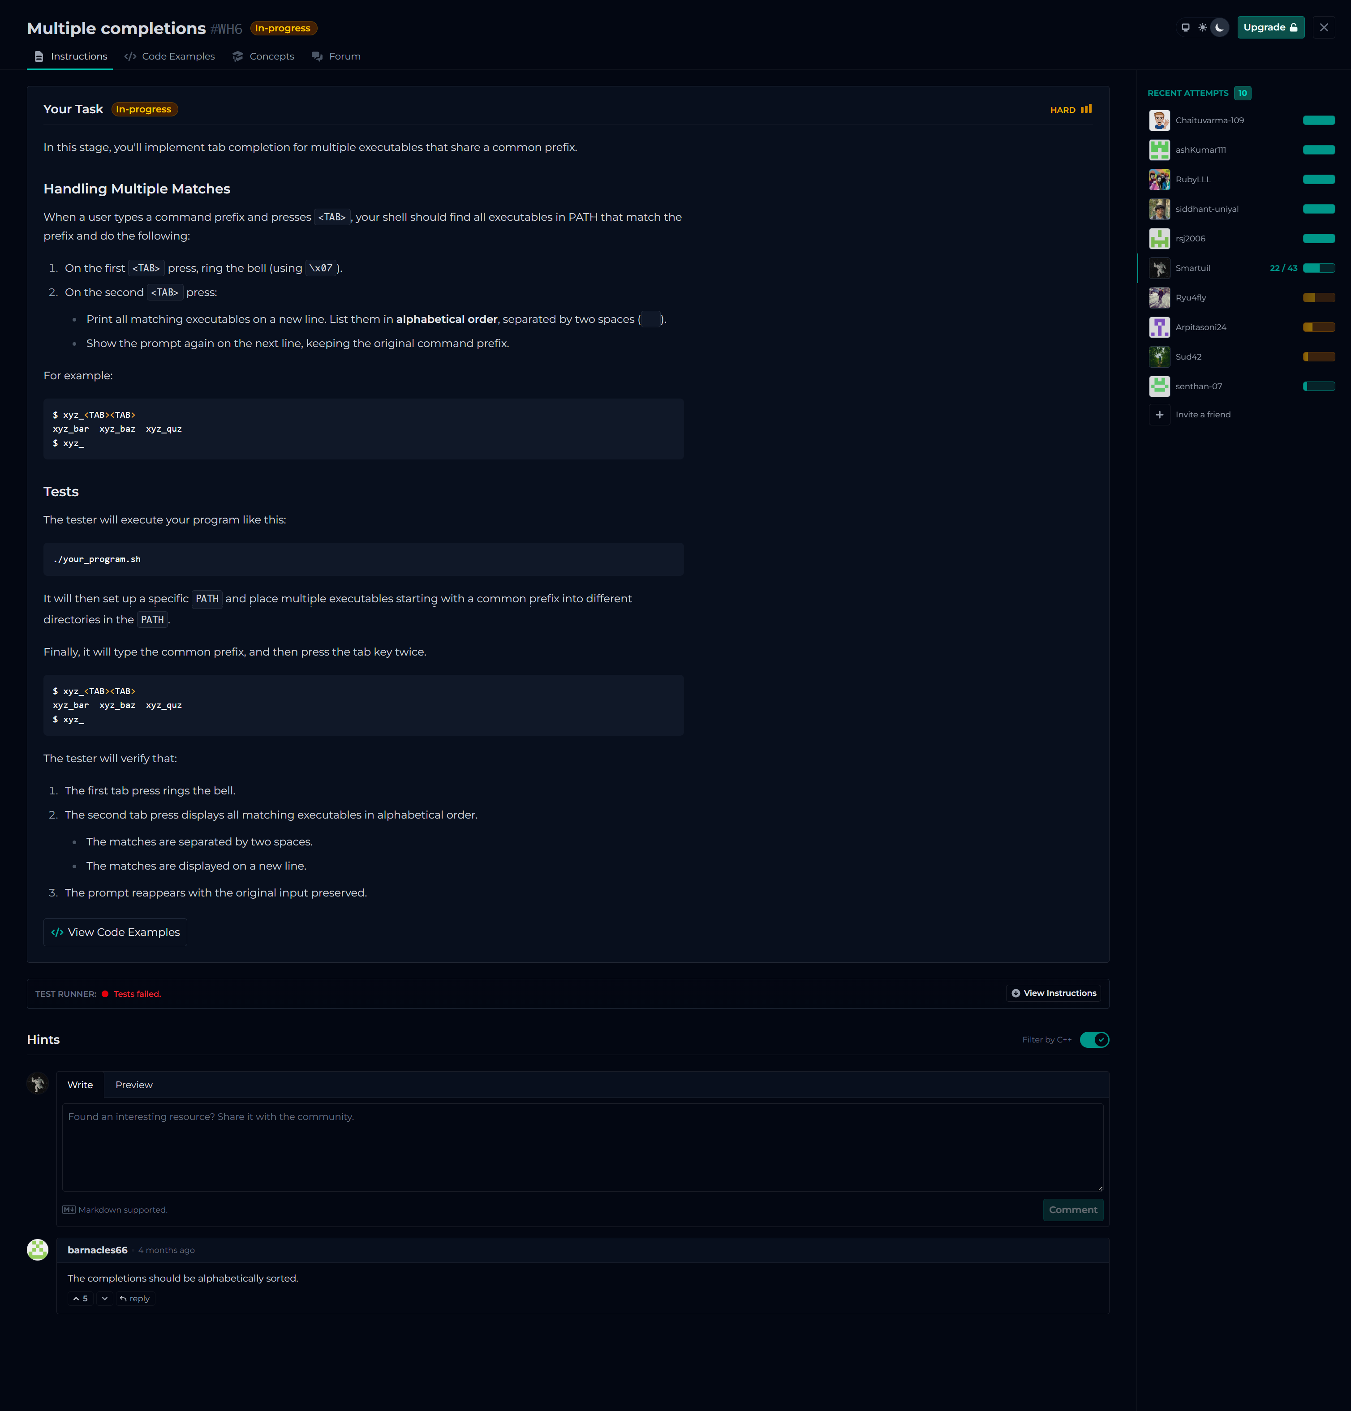Click Smartuil's 22/43 progress bar
The image size is (1351, 1411).
[x=1319, y=268]
